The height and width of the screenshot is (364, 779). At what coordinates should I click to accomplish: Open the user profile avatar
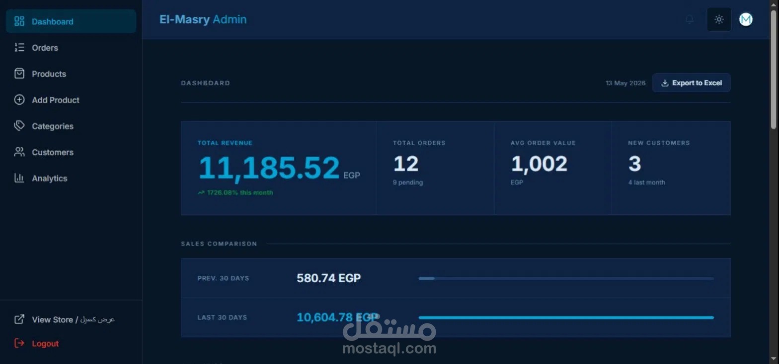[746, 19]
